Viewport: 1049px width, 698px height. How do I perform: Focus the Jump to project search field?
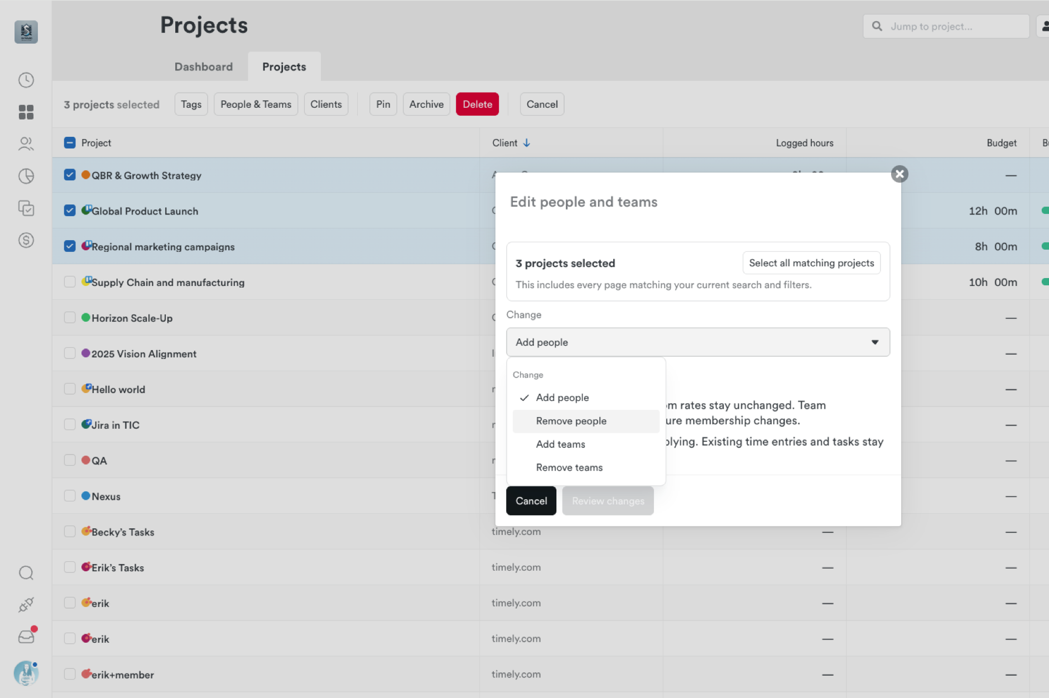click(x=946, y=26)
